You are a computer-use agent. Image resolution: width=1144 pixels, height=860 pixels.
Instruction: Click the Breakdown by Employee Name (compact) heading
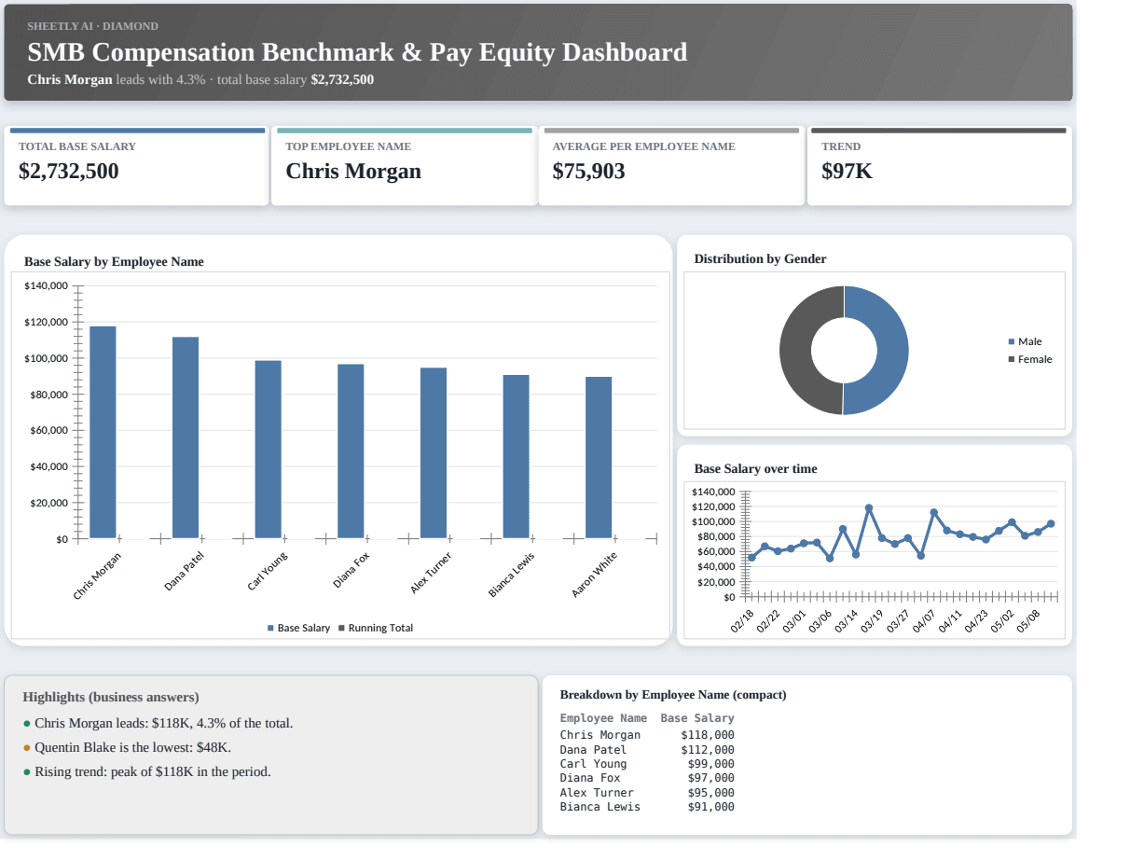tap(673, 695)
